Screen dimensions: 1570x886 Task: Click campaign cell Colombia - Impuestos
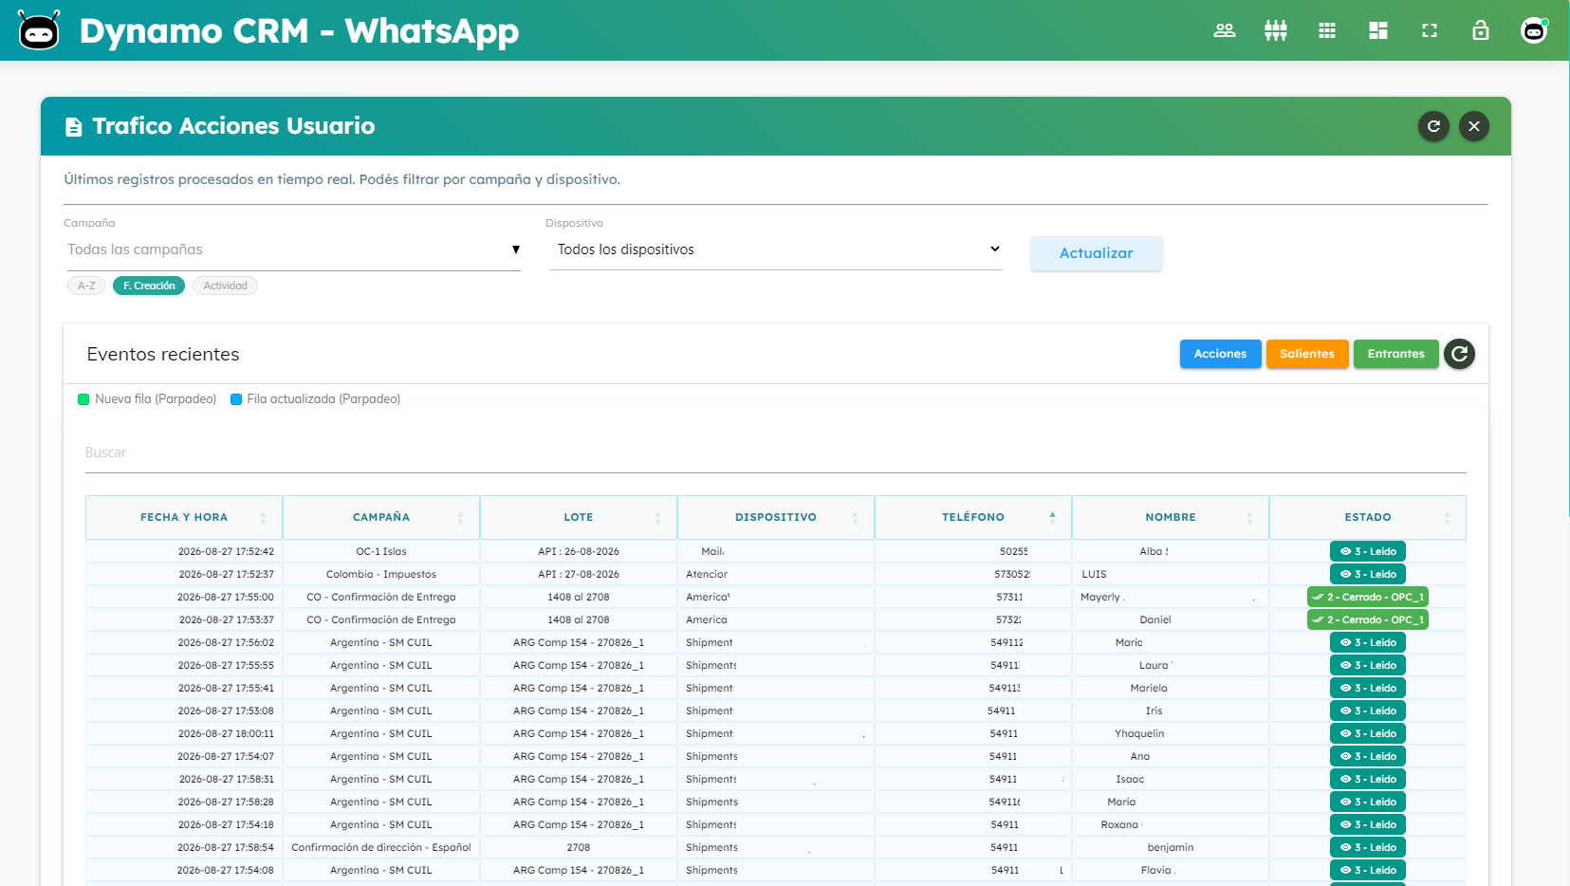pyautogui.click(x=381, y=574)
